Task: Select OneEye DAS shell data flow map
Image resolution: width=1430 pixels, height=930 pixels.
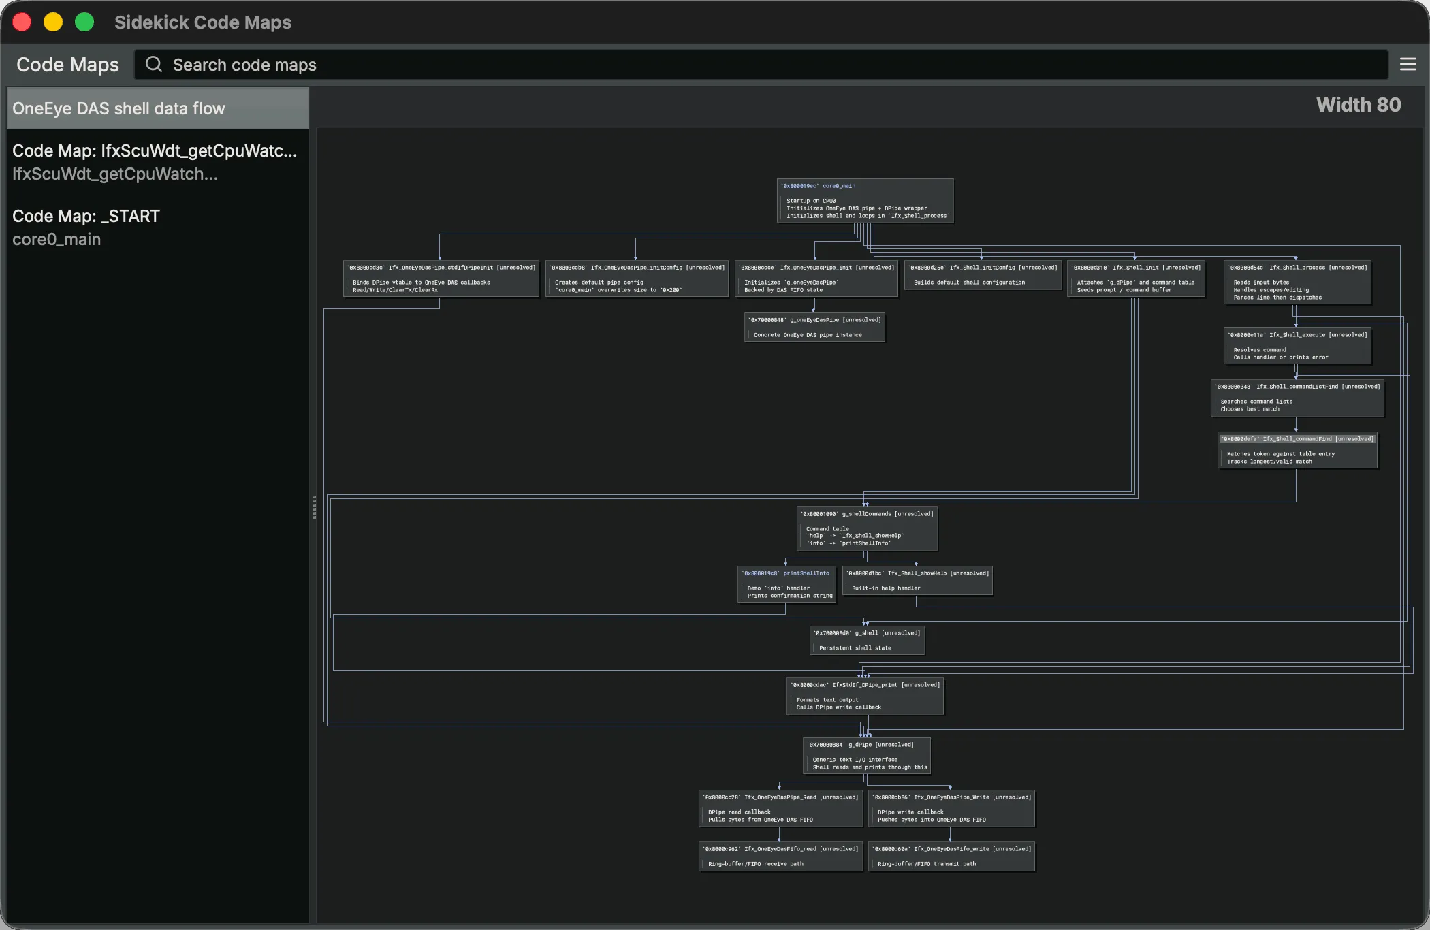Action: pyautogui.click(x=158, y=108)
